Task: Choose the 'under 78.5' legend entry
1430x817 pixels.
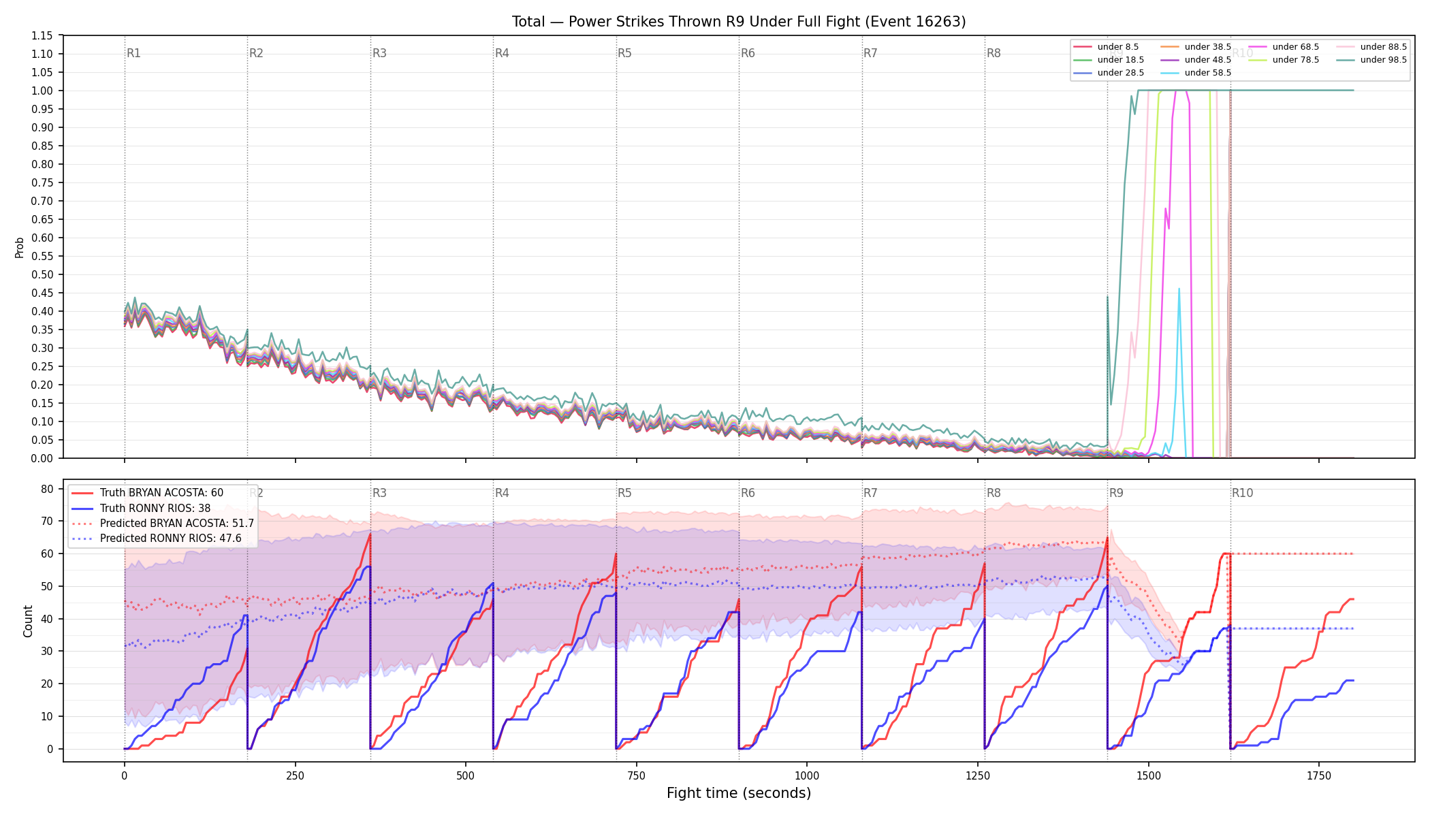Action: pyautogui.click(x=1284, y=60)
